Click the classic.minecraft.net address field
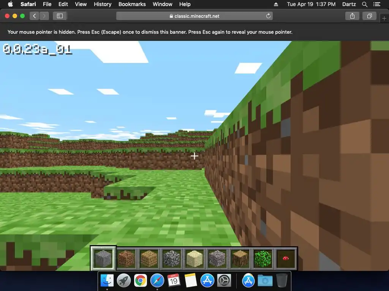The image size is (389, 291). (x=194, y=16)
